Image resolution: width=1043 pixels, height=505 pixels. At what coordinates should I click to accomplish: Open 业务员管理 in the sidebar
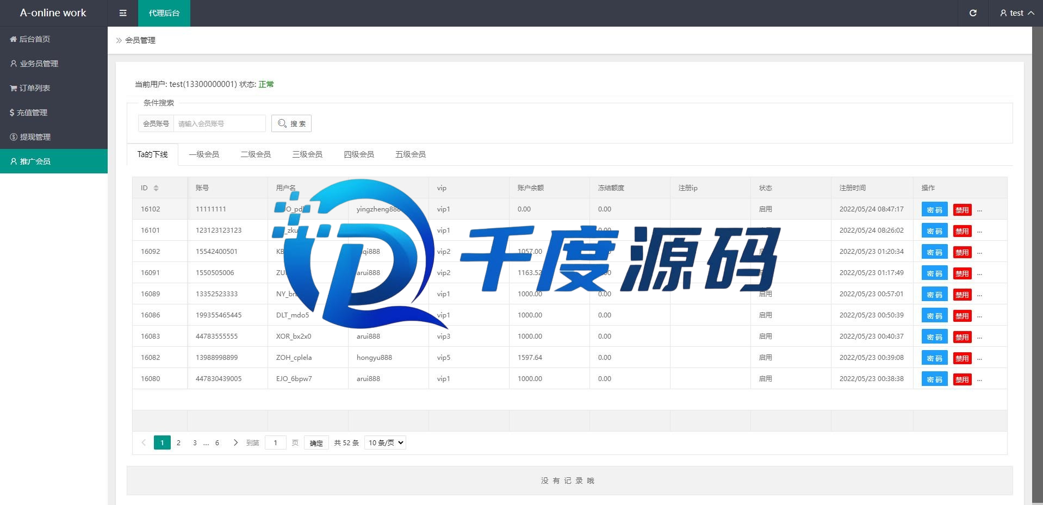click(x=54, y=64)
